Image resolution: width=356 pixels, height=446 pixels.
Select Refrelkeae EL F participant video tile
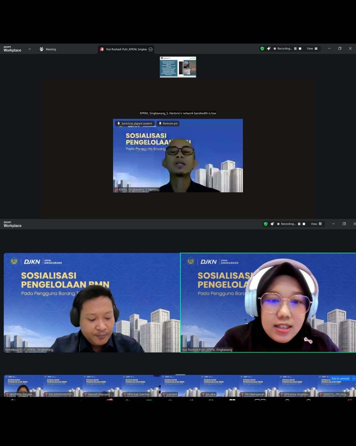pyautogui.click(x=92, y=303)
